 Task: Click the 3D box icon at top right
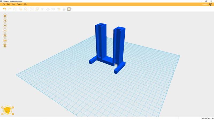211,4
